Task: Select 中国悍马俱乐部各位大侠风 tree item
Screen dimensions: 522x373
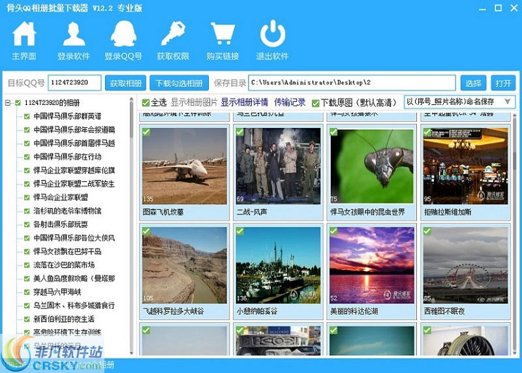Action: click(x=74, y=238)
